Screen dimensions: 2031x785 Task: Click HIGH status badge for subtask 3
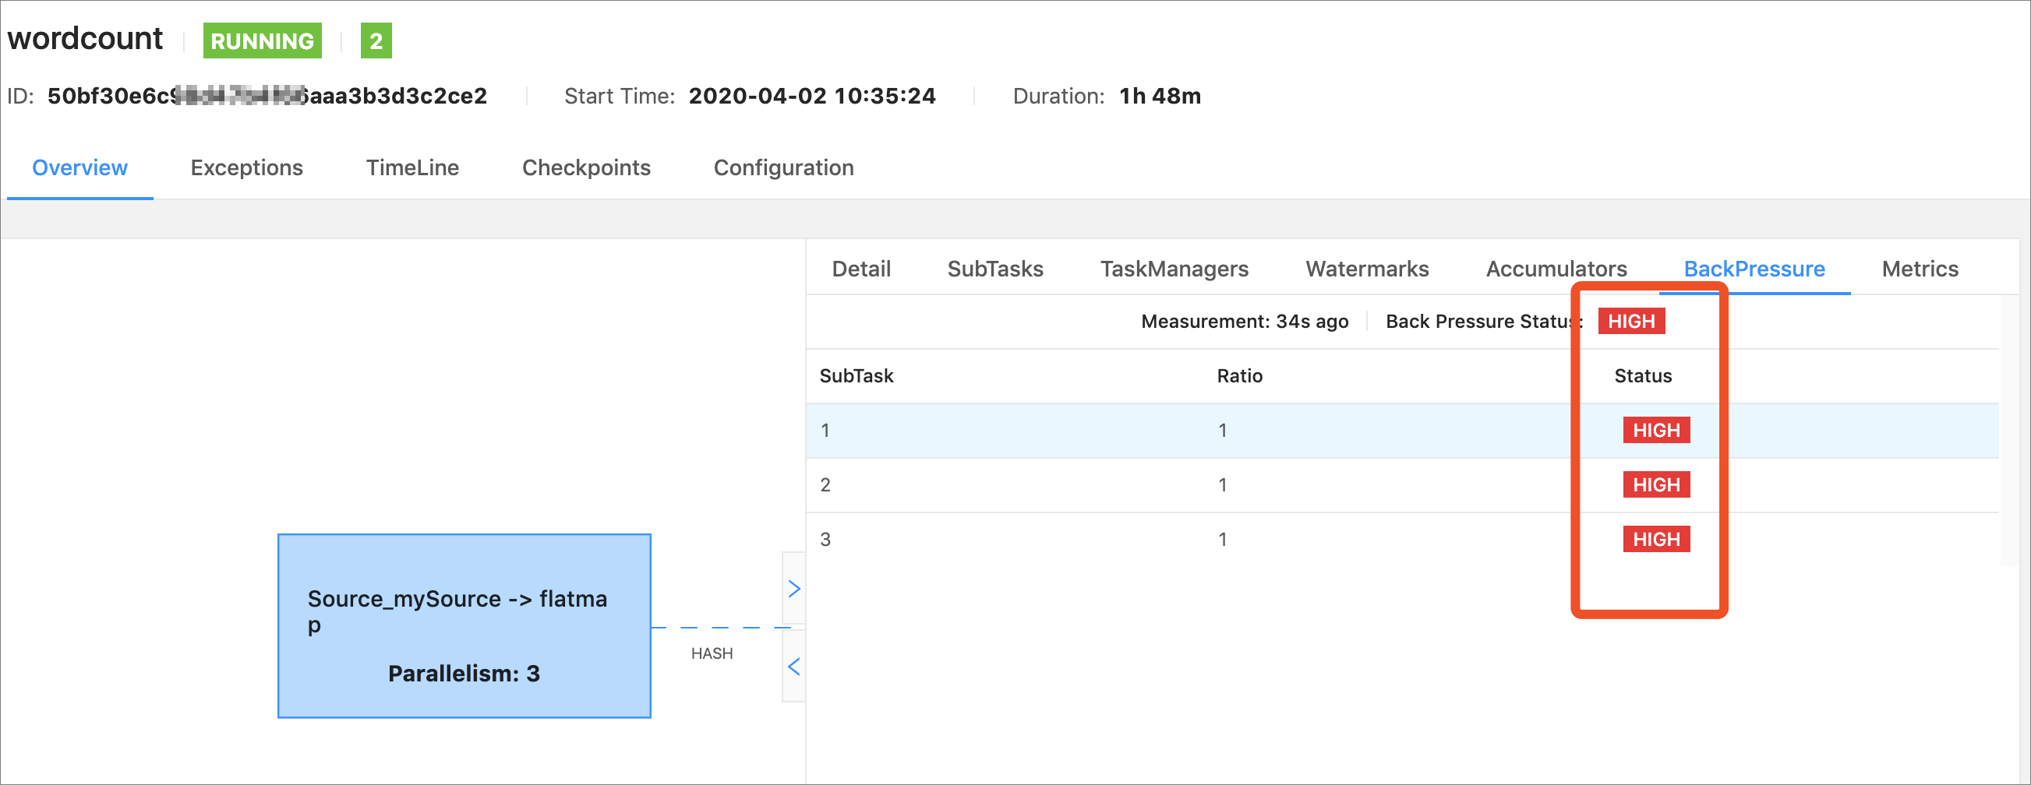[x=1655, y=539]
